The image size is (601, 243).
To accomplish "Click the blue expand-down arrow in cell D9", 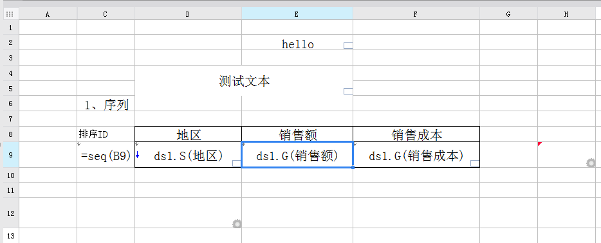I will [x=138, y=155].
